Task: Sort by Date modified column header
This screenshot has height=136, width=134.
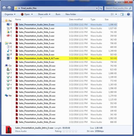Action: pyautogui.click(x=76, y=19)
